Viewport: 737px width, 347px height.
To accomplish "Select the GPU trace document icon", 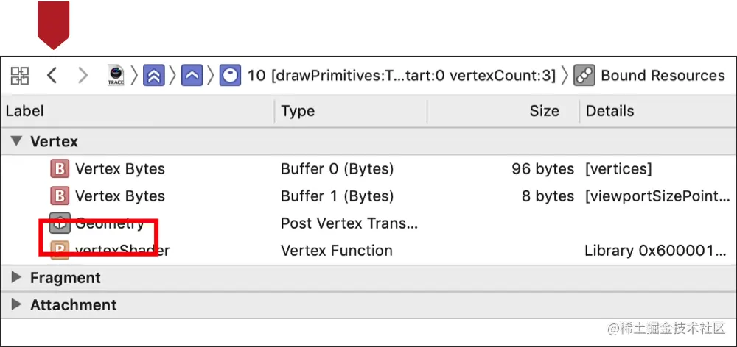I will pyautogui.click(x=116, y=75).
